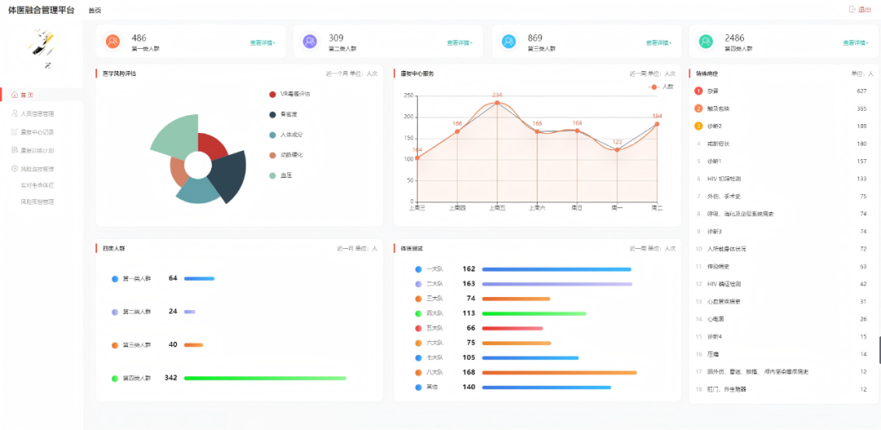This screenshot has height=430, width=881.
Task: Click the 234 peak point on line chart
Action: pos(497,103)
